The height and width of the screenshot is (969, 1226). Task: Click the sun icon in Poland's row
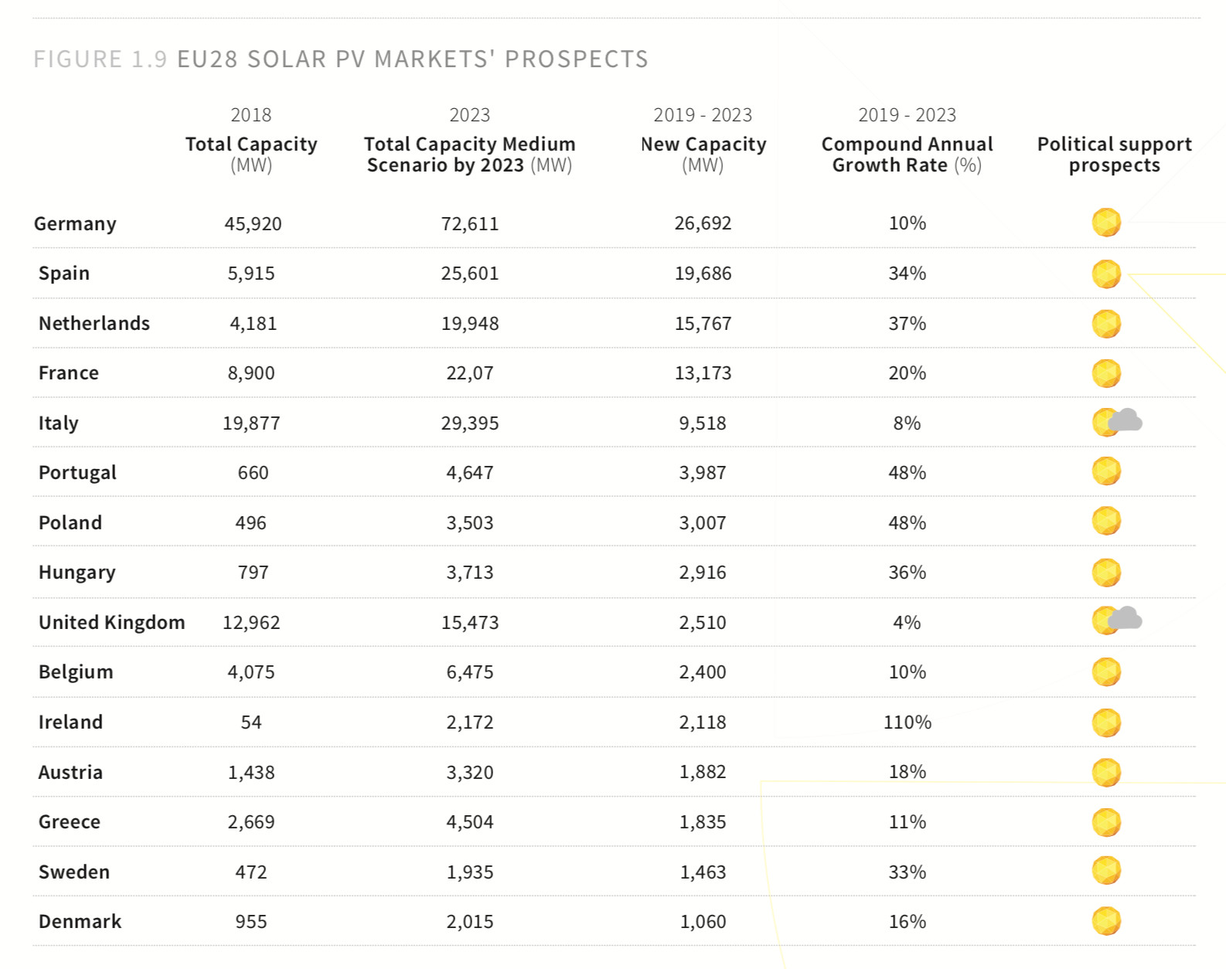[x=1106, y=522]
